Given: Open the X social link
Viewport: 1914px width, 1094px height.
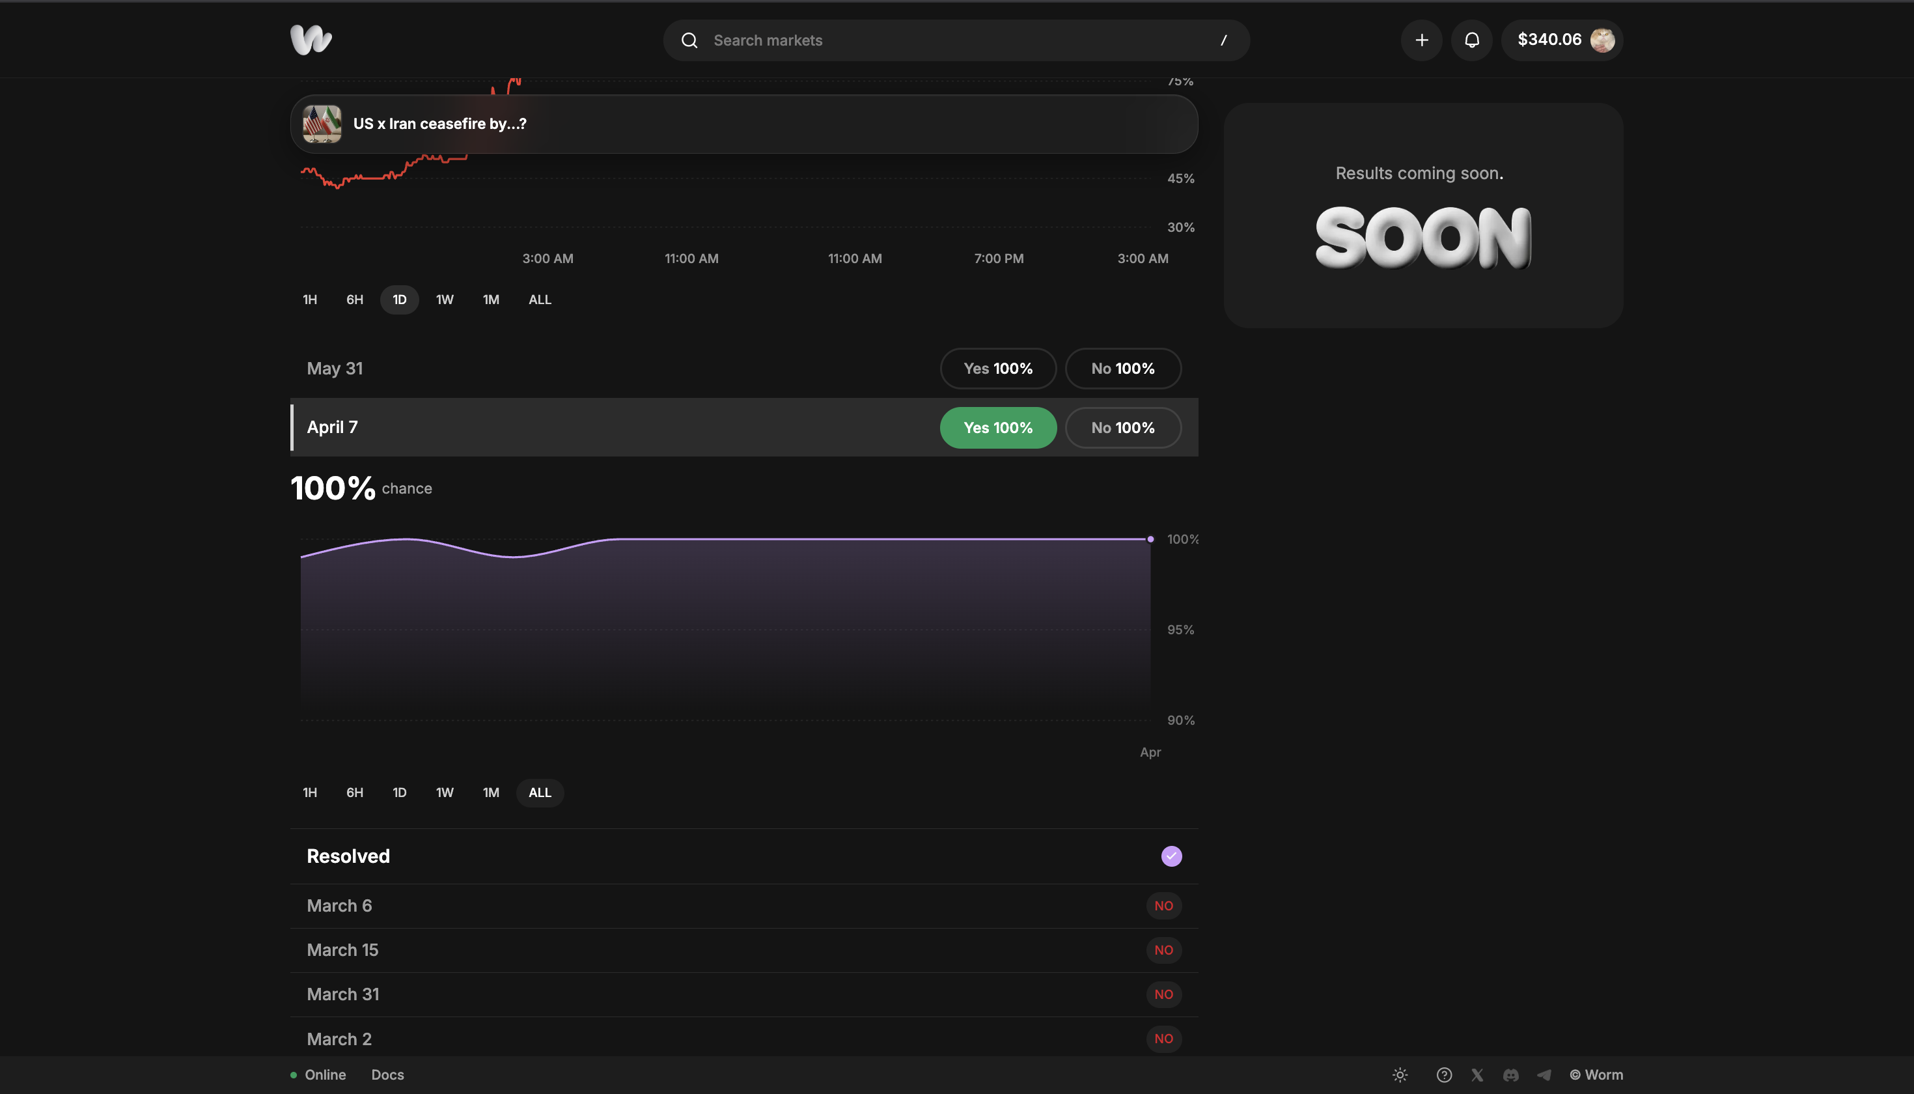Looking at the screenshot, I should 1478,1074.
